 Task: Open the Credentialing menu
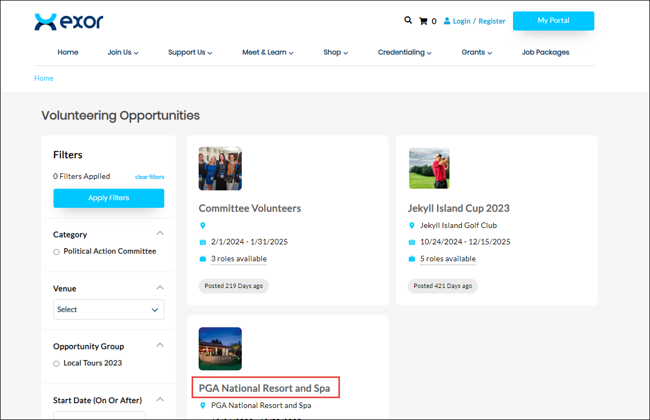[404, 52]
